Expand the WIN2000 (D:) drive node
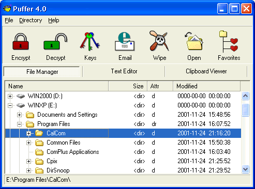Screen dimensions: 255x189 coord(10,96)
